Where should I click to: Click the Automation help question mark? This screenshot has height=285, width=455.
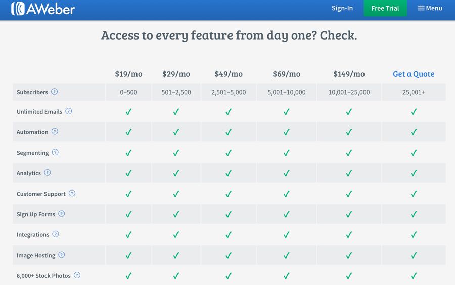(55, 131)
